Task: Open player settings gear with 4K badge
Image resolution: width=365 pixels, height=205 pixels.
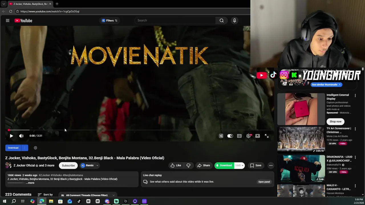Action: click(249, 136)
